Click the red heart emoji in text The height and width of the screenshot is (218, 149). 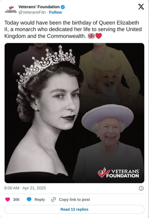(x=99, y=36)
